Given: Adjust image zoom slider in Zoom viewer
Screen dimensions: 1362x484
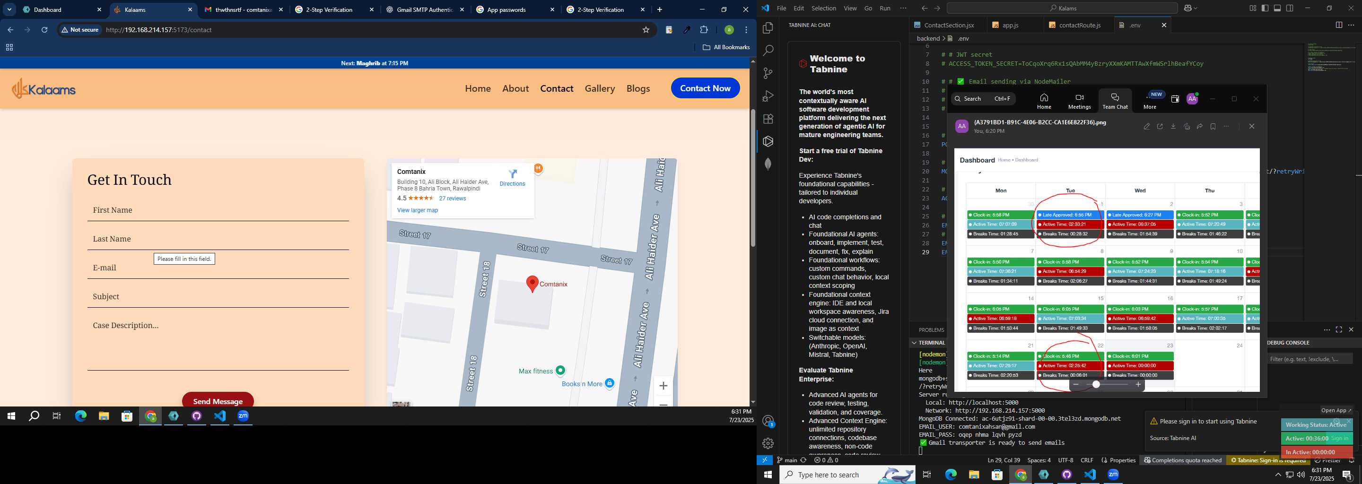Looking at the screenshot, I should tap(1096, 385).
